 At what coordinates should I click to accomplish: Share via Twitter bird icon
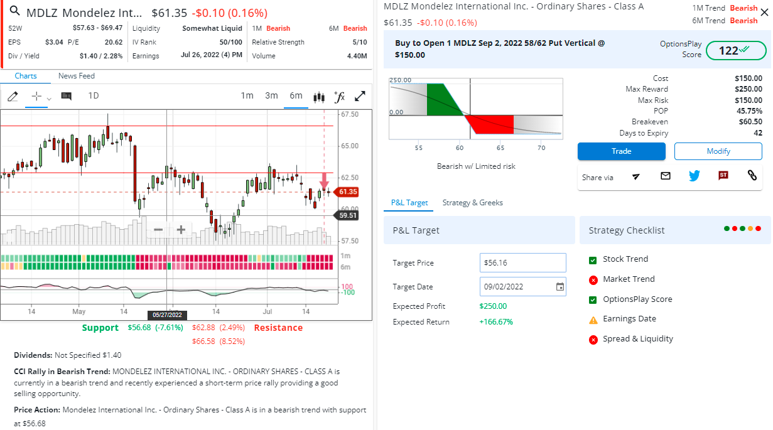coord(694,176)
